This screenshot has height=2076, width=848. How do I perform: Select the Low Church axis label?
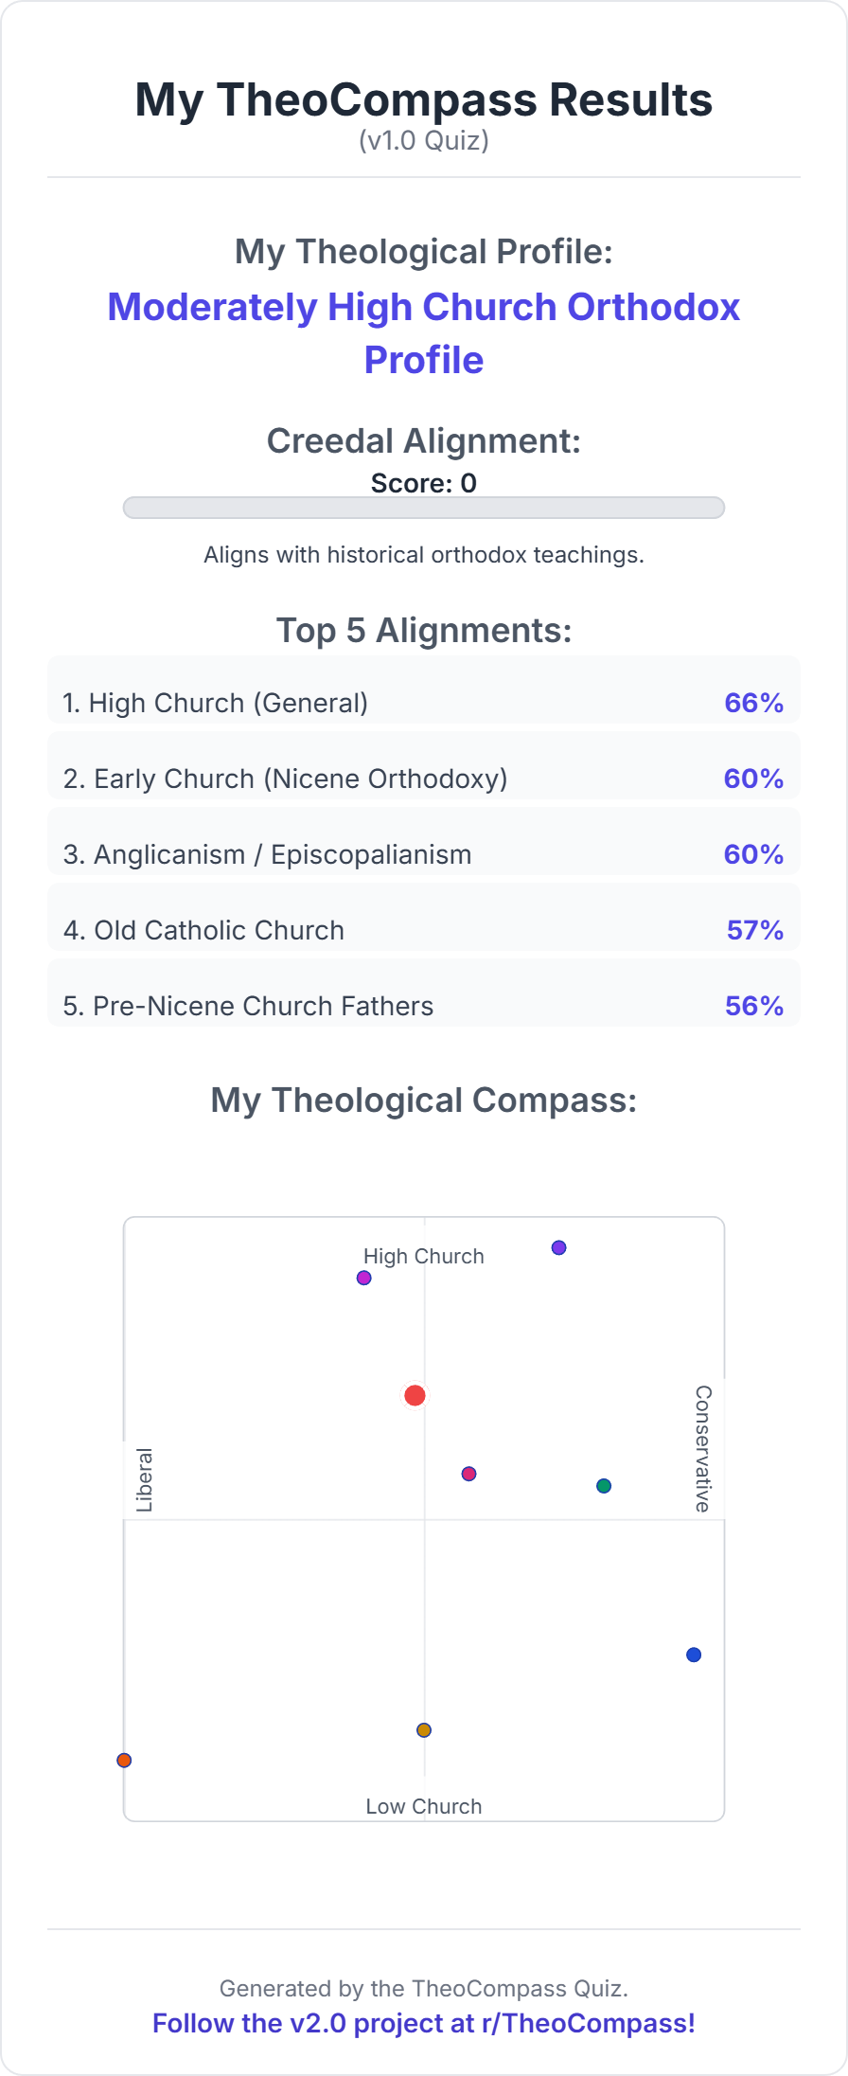click(x=424, y=1806)
